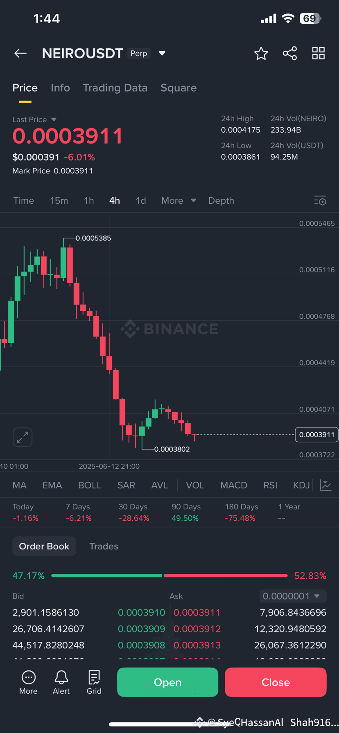This screenshot has width=339, height=733.
Task: Open the Last Price type dropdown
Action: click(x=54, y=119)
